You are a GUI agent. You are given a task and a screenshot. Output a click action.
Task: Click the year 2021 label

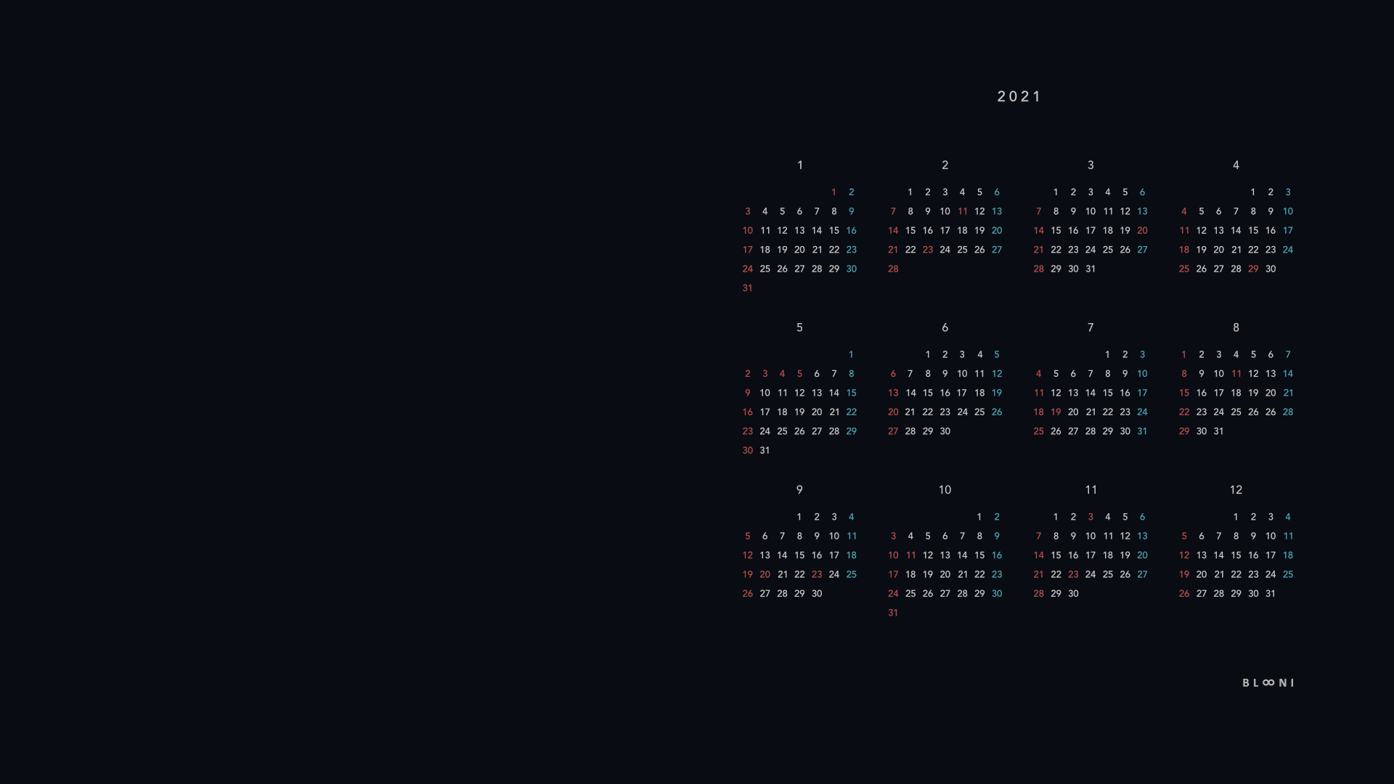(x=1018, y=96)
